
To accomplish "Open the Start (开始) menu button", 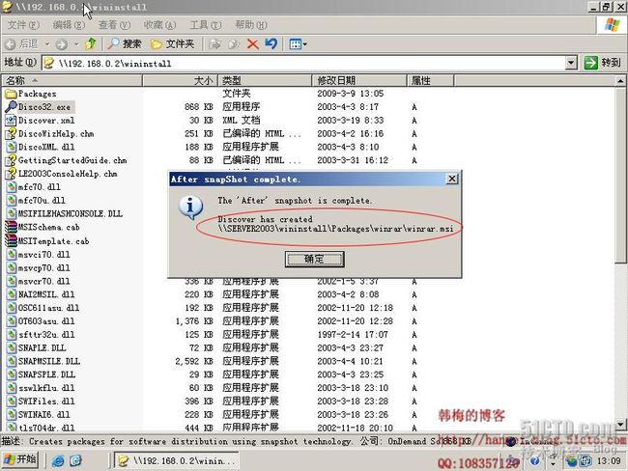I will tap(19, 459).
